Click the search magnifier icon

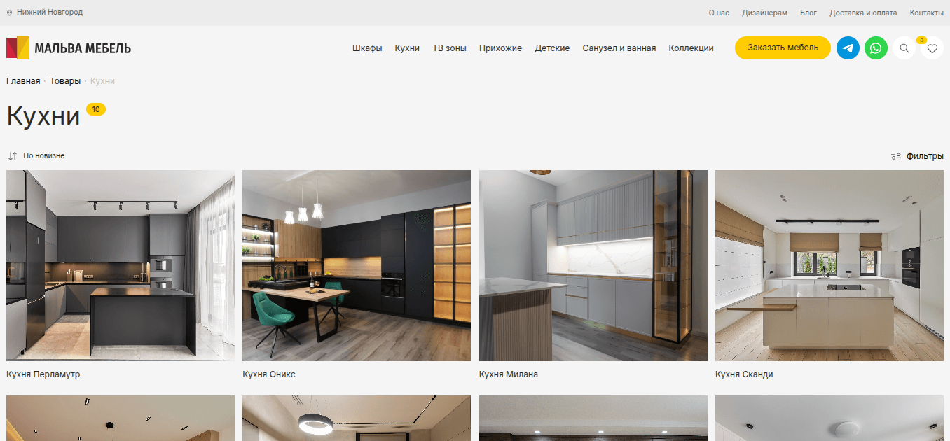point(904,48)
